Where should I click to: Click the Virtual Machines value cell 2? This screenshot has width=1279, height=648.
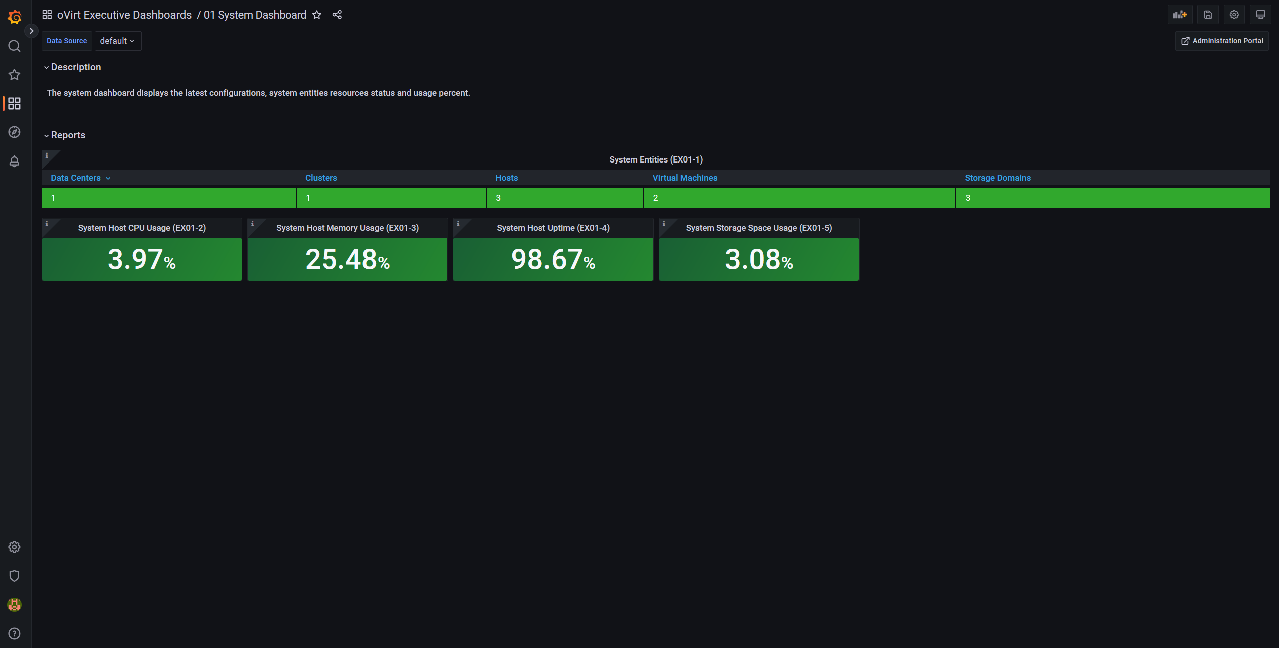[x=799, y=198]
